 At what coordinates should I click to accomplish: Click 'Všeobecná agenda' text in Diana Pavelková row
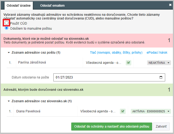tap(98, 111)
